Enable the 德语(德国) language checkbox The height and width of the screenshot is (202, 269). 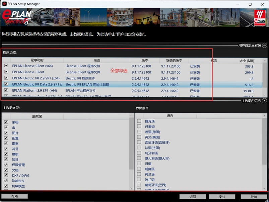[139, 132]
